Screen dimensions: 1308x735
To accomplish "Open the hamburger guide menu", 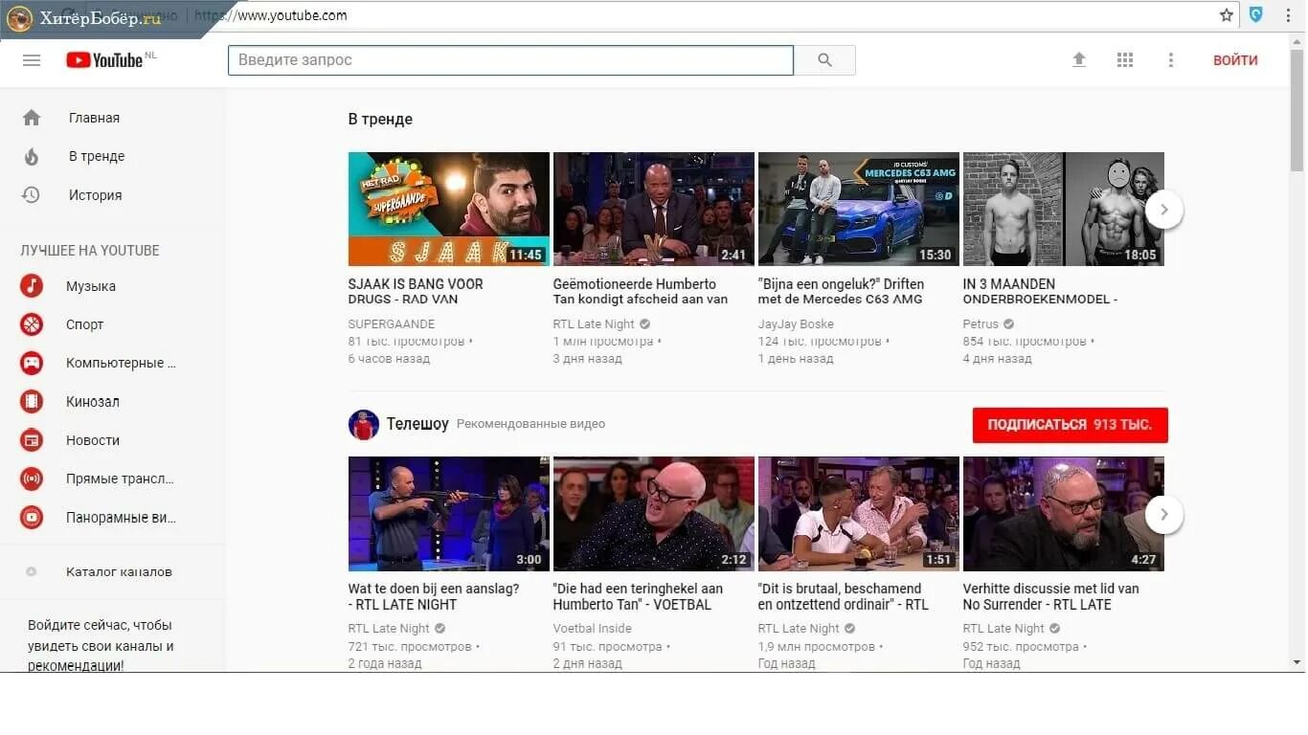I will [32, 60].
